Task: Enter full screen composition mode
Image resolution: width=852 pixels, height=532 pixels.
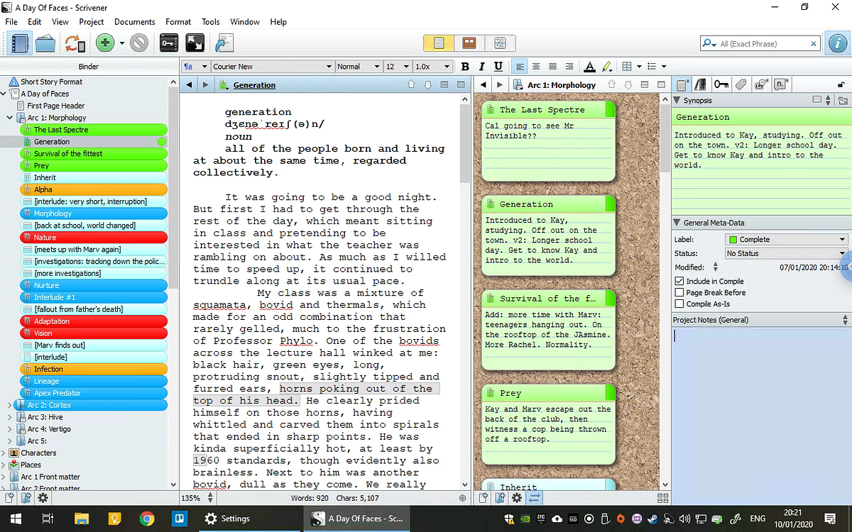Action: pos(195,43)
